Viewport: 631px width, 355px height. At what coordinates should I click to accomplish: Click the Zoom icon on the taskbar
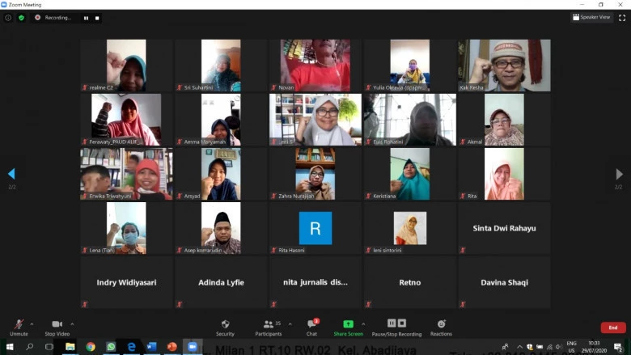193,347
